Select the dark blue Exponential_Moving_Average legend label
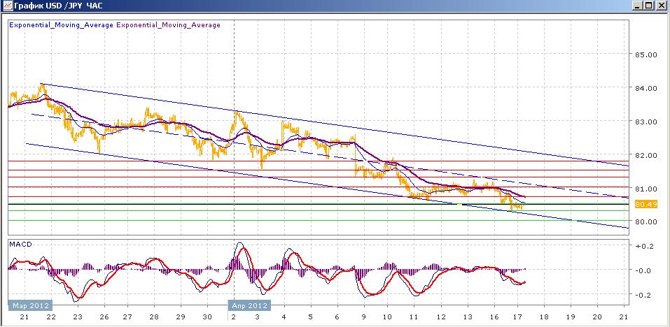Screen dimensions: 670x327 60,25
